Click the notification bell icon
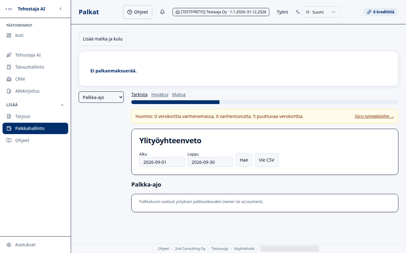The height and width of the screenshot is (253, 406). pyautogui.click(x=162, y=12)
